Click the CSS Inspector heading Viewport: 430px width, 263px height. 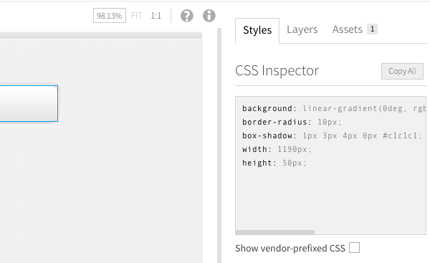click(277, 71)
